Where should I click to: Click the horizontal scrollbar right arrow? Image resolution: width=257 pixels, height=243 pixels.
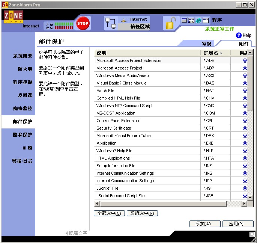(244, 204)
